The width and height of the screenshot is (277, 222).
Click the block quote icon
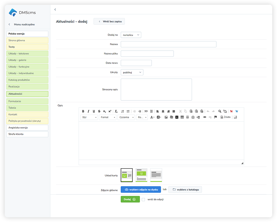coord(146,111)
